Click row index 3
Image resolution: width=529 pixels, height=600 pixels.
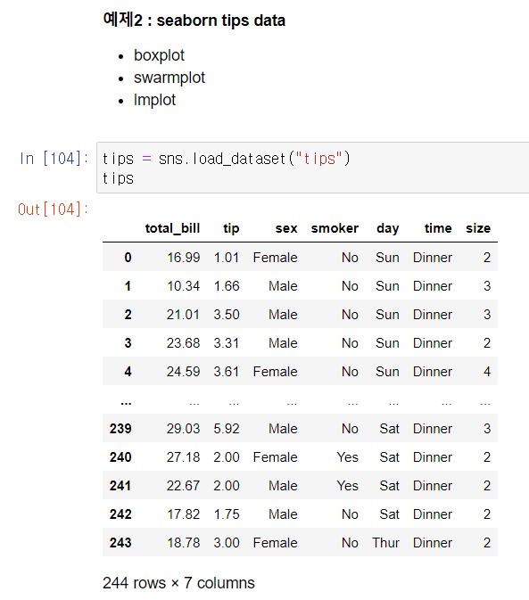[x=128, y=343]
